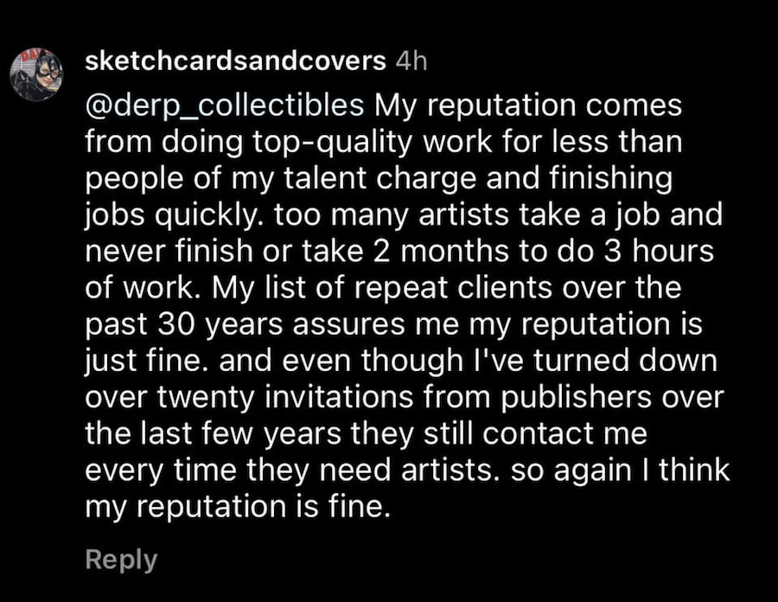Click the 4h timestamp
The height and width of the screenshot is (602, 778).
tap(410, 61)
